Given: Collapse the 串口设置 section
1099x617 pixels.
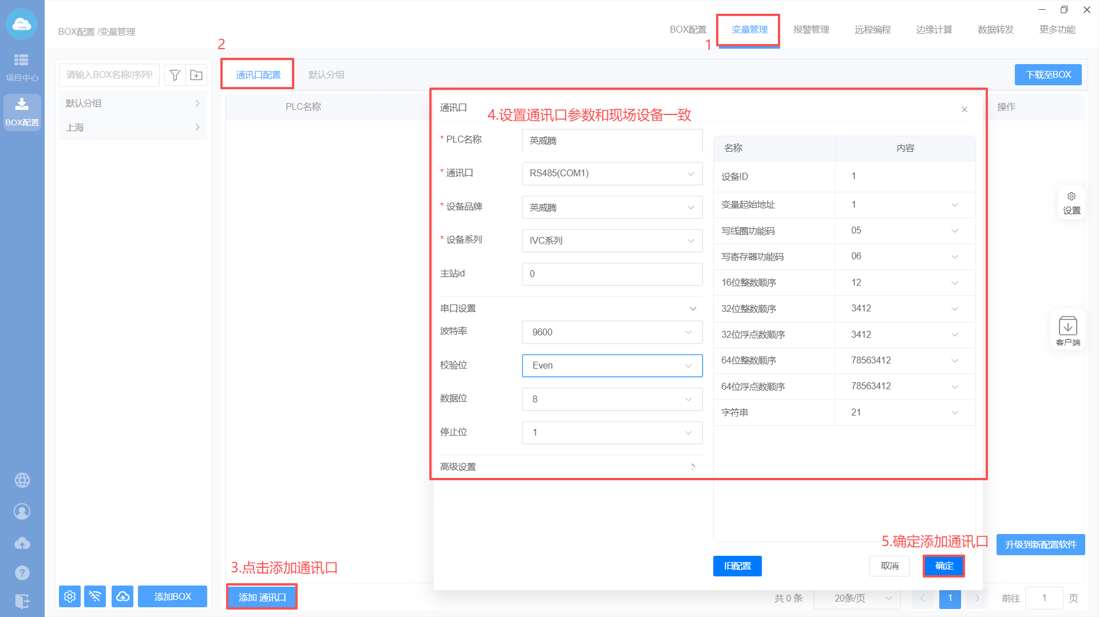Looking at the screenshot, I should tap(693, 308).
